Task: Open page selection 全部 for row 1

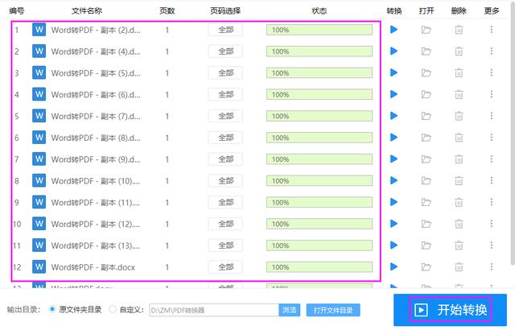Action: (225, 30)
